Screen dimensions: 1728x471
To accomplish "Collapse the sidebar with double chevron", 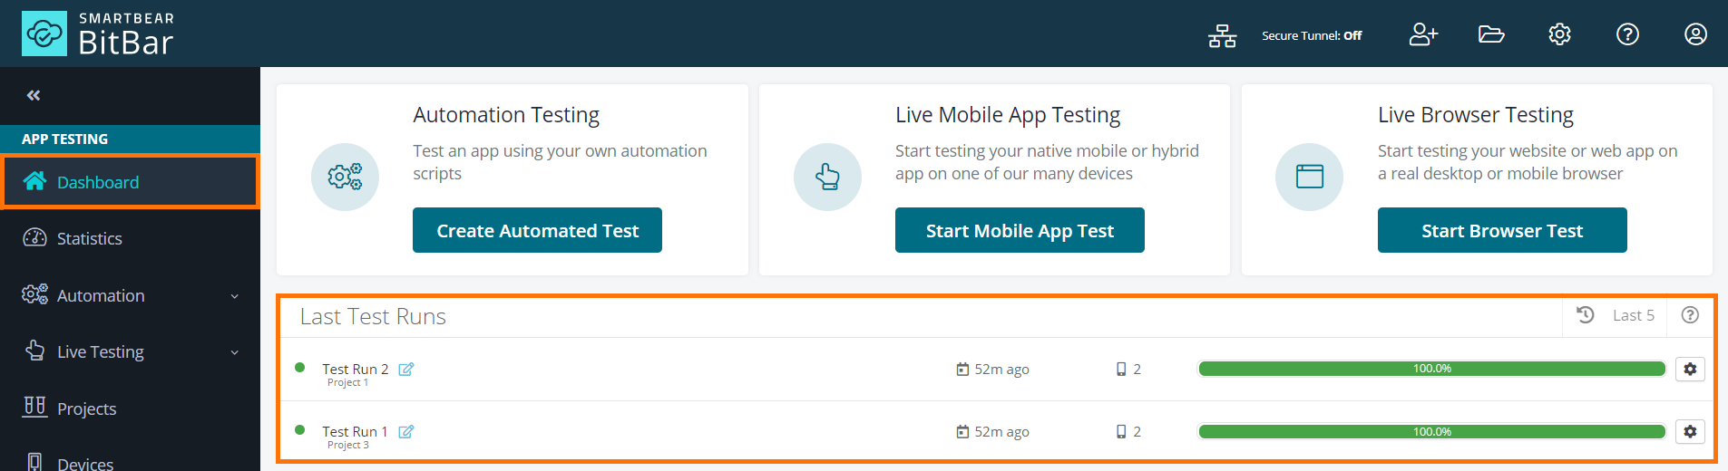I will [x=34, y=95].
